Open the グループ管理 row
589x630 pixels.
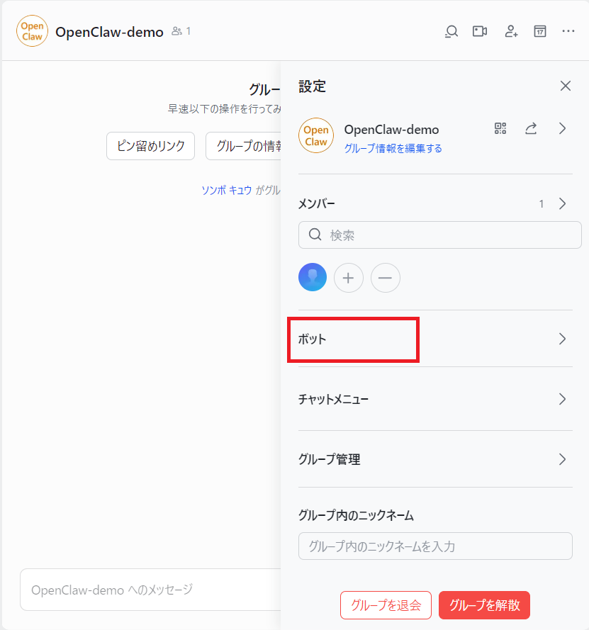tap(435, 459)
